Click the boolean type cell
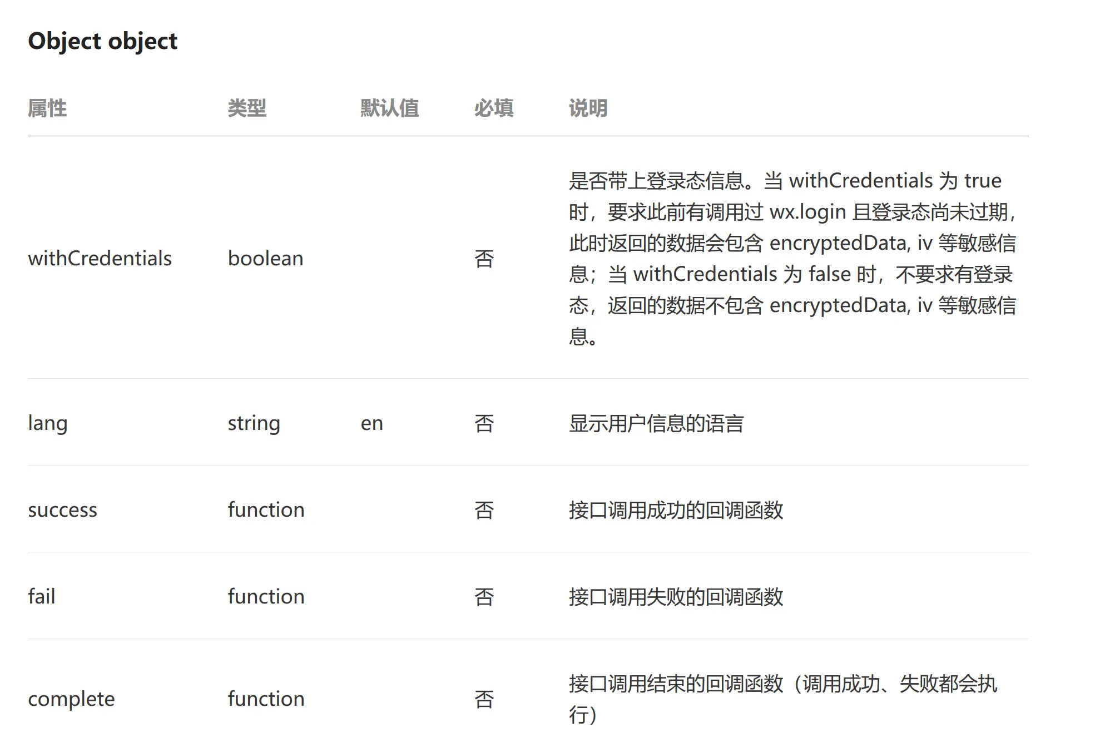Image resolution: width=1095 pixels, height=752 pixels. (x=265, y=259)
